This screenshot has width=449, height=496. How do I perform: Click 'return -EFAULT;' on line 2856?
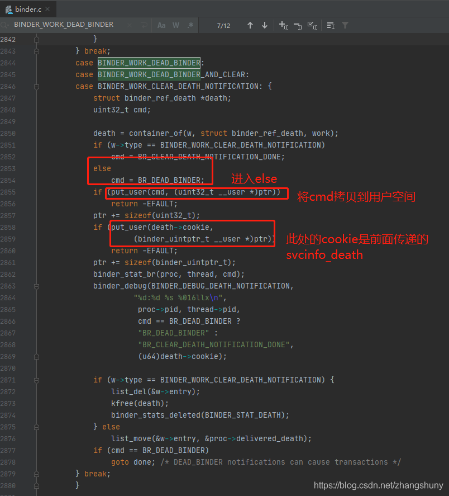tap(144, 204)
